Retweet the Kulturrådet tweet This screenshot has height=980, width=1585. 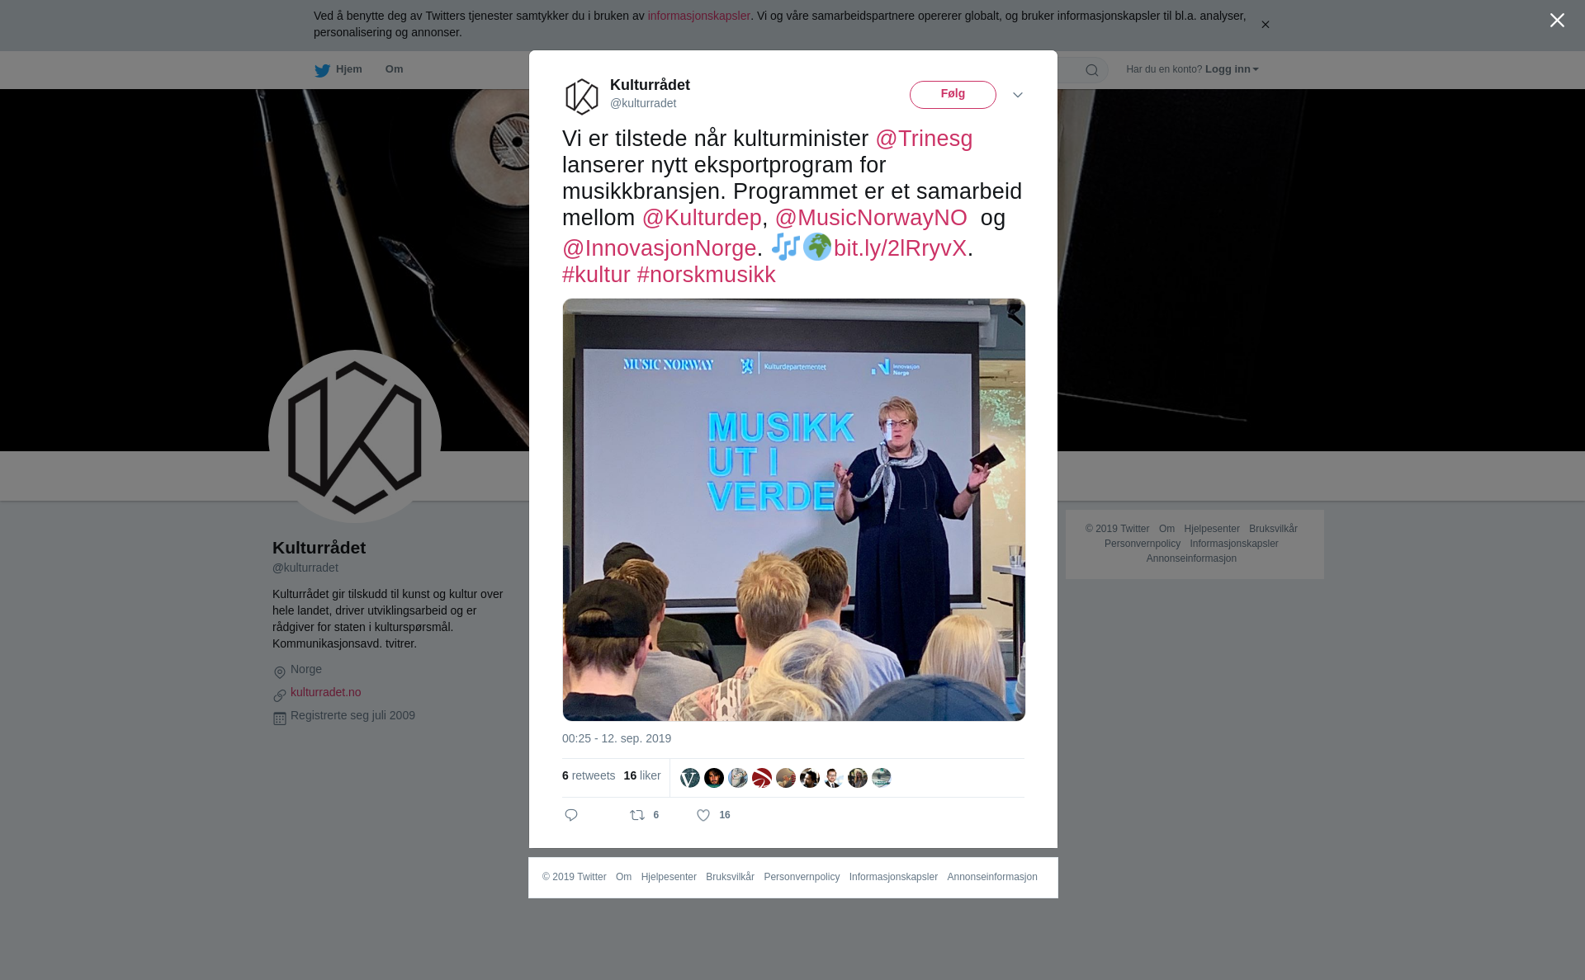point(638,815)
